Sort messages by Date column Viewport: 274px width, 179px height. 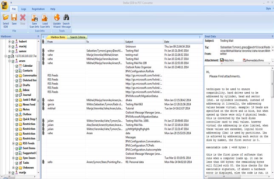coord(183,42)
